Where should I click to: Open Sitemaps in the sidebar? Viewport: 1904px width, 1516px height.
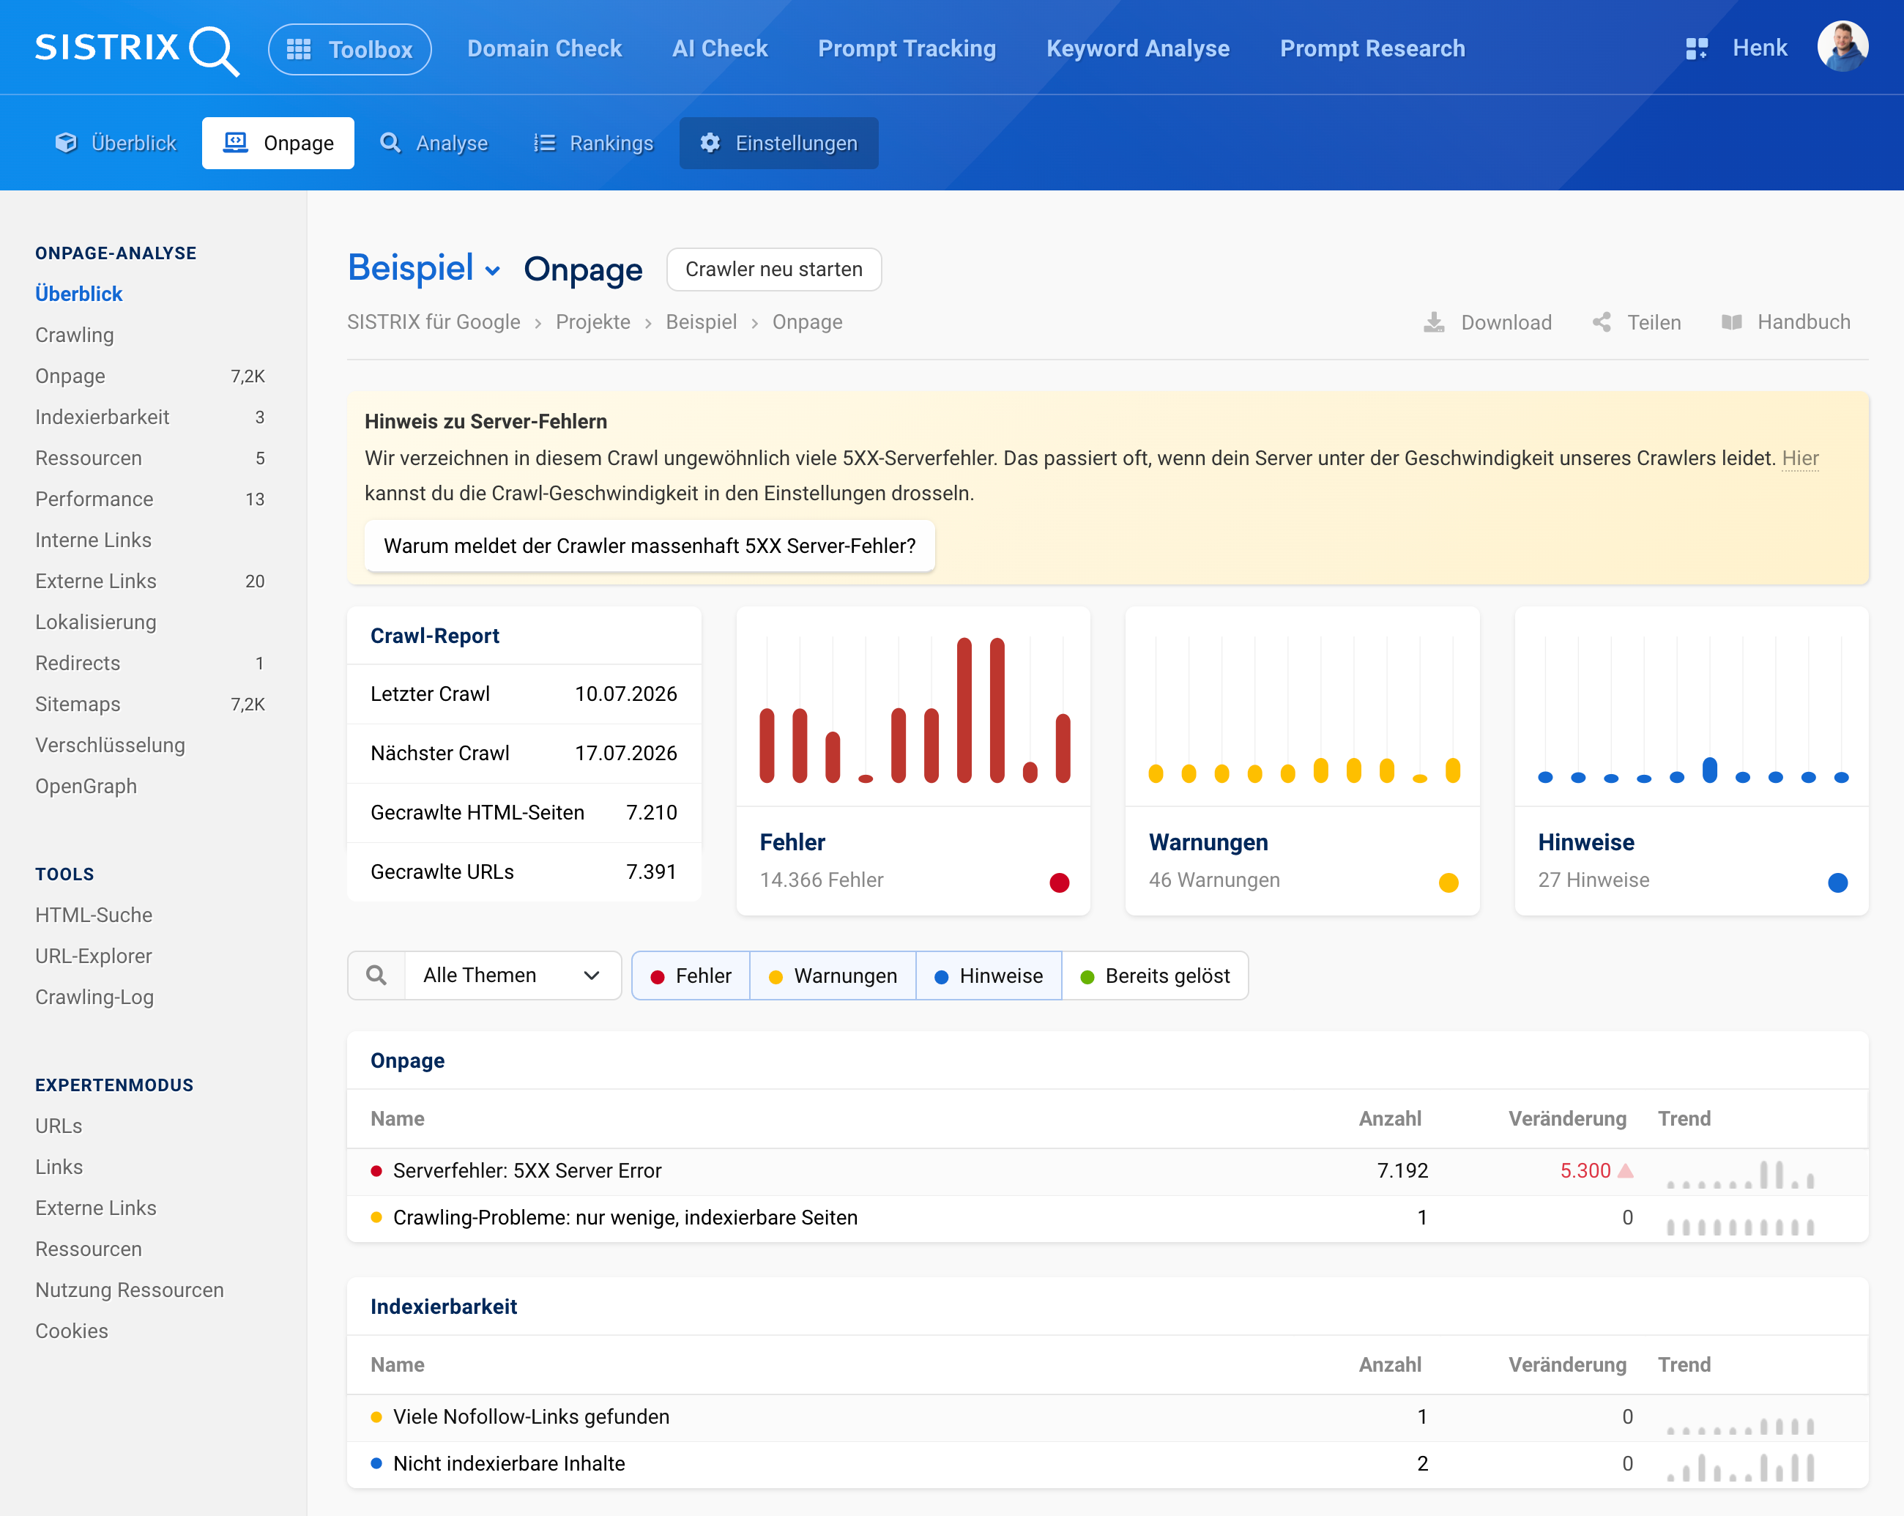coord(77,704)
